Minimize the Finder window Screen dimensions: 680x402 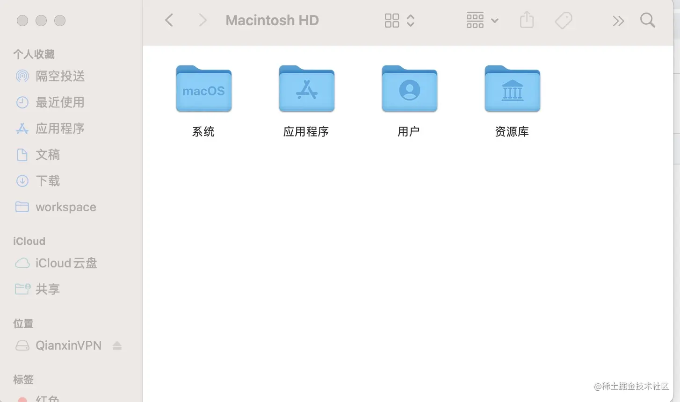pos(41,21)
